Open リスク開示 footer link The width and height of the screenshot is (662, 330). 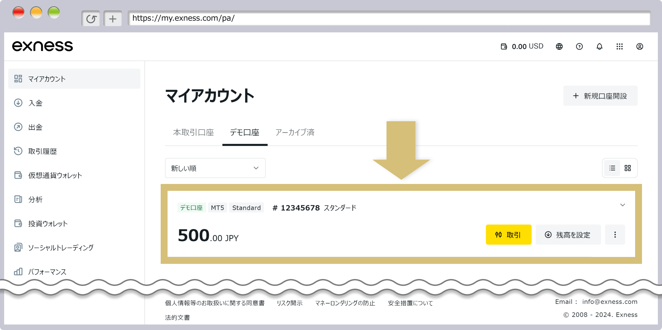click(290, 303)
